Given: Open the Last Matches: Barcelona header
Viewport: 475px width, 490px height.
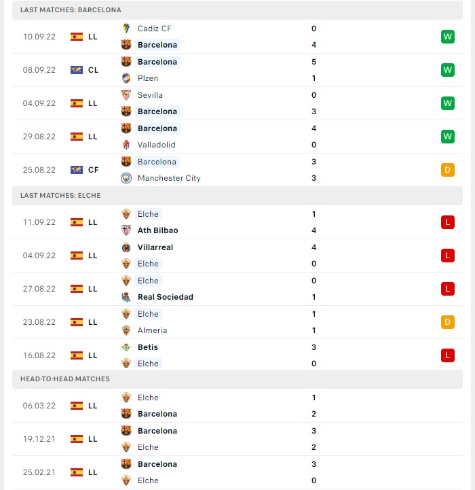Looking at the screenshot, I should (x=237, y=10).
